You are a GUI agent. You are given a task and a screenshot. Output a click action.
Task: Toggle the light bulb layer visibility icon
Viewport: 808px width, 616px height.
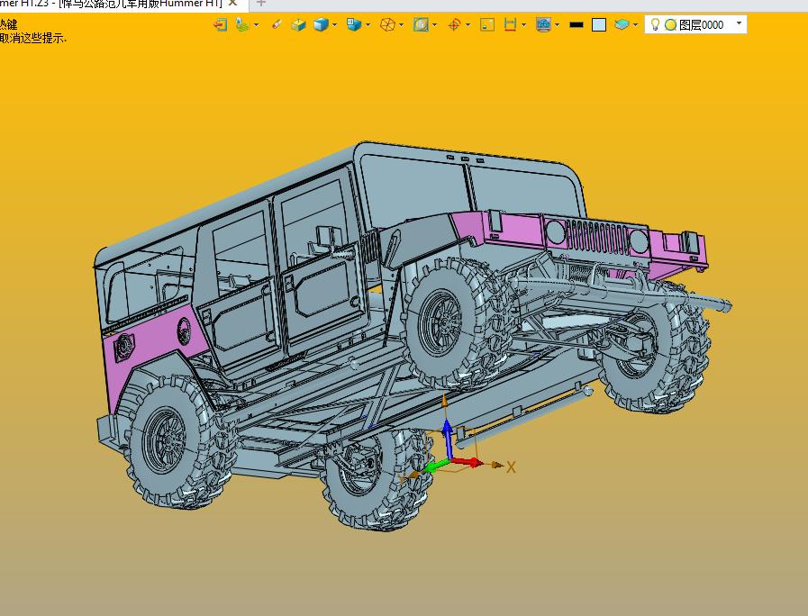pos(655,24)
